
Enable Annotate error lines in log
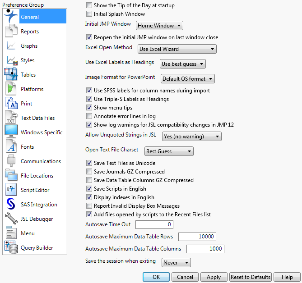point(89,116)
